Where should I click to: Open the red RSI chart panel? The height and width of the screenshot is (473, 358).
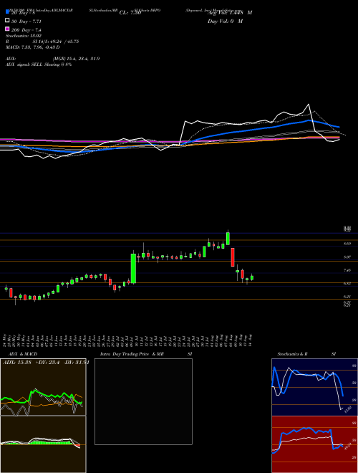pos(314,444)
